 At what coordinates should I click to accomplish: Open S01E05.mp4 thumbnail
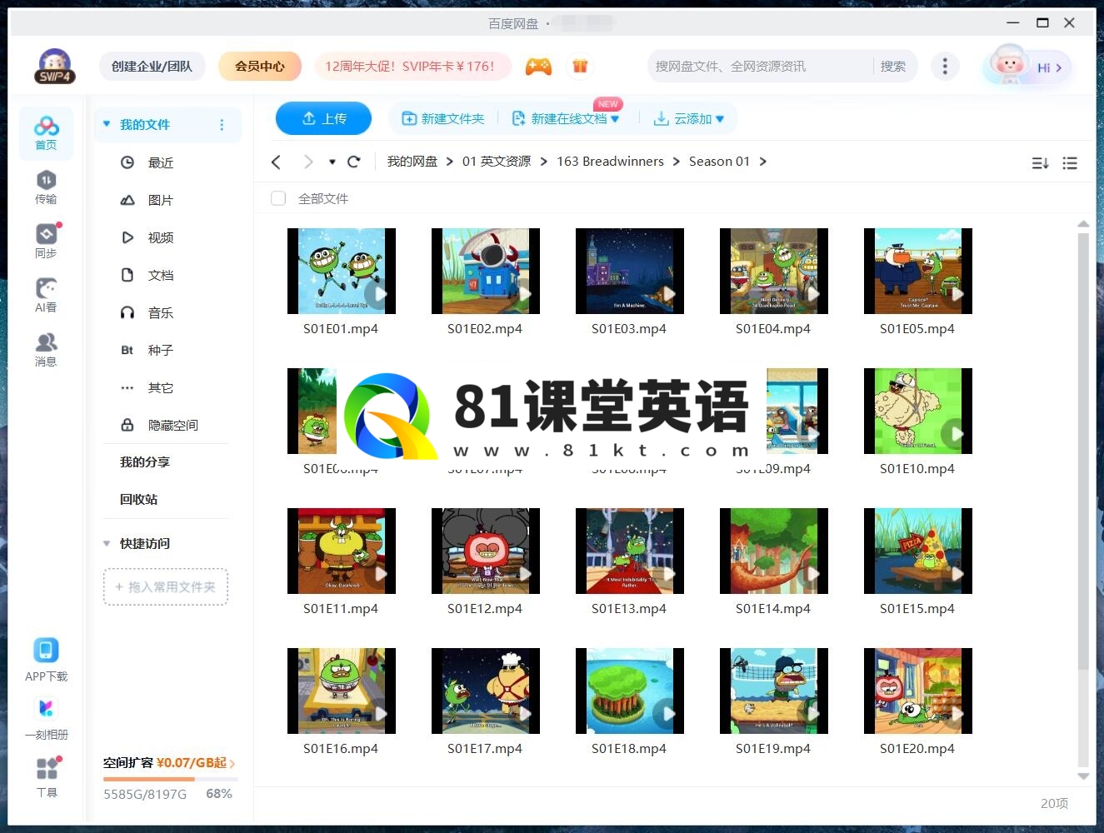[x=917, y=271]
